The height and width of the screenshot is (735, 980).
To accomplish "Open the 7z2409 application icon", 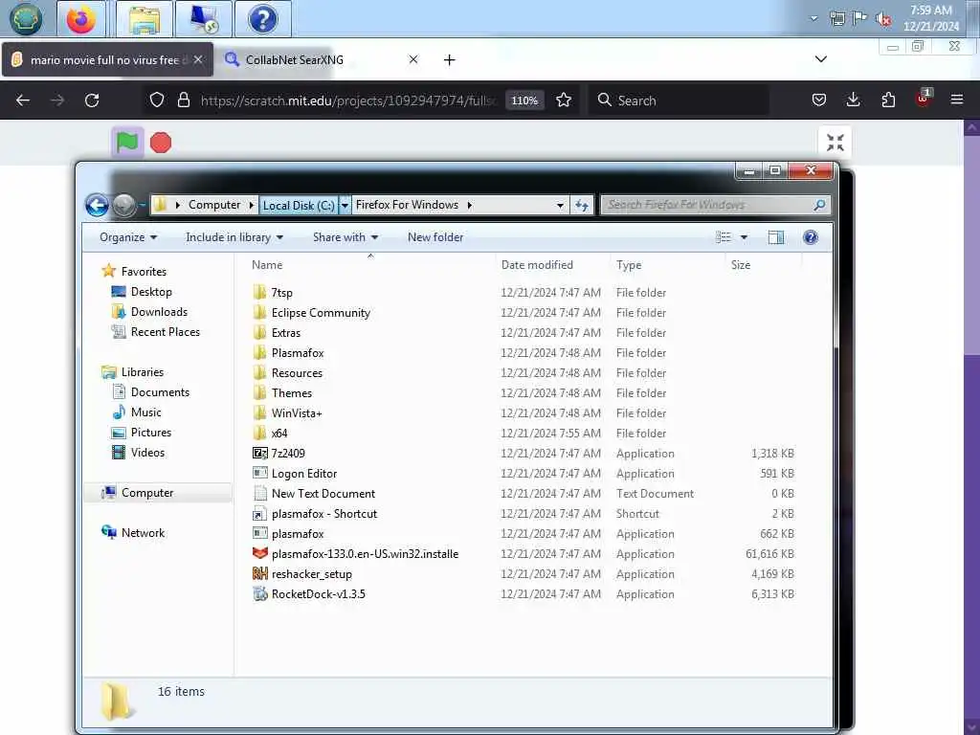I will (x=260, y=453).
